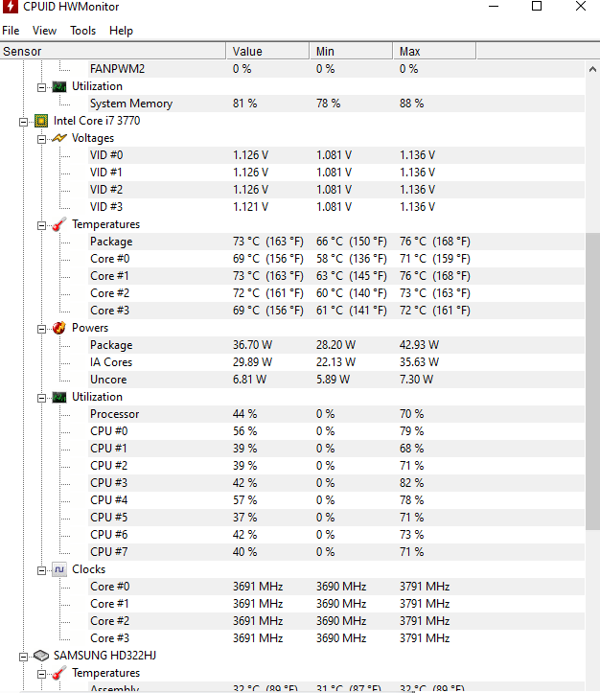This screenshot has height=693, width=600.
Task: Click the CPUID HWMonitor app icon in title bar
Action: tap(10, 7)
